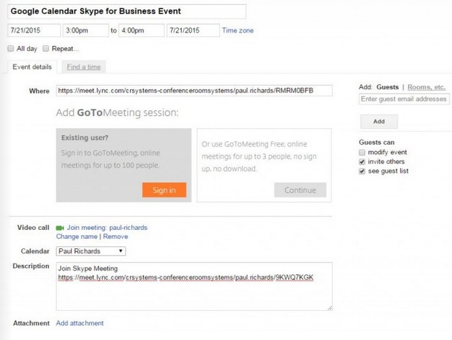Remove the video call via Remove link
This screenshot has height=340, width=452.
(115, 236)
